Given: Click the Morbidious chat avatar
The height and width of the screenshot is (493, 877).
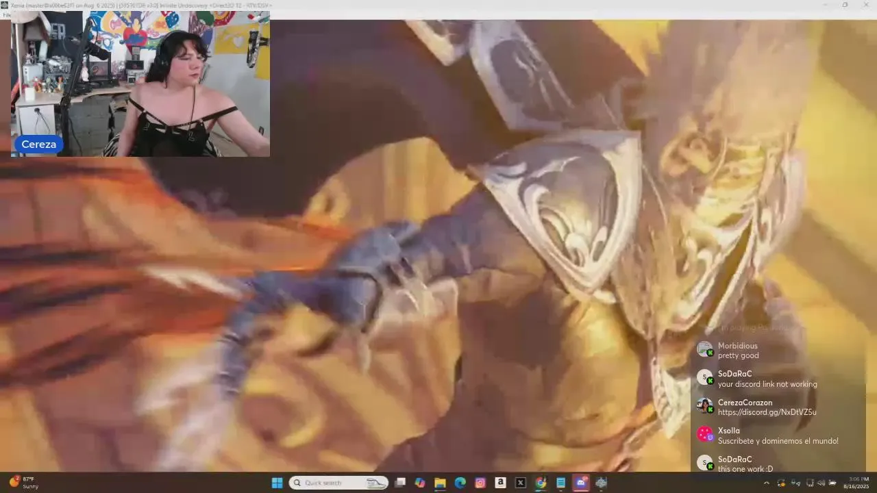Looking at the screenshot, I should pyautogui.click(x=705, y=349).
